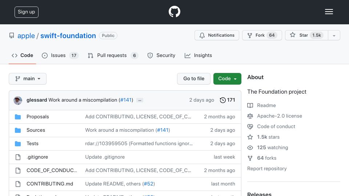View the 171 commits history

coord(227,100)
